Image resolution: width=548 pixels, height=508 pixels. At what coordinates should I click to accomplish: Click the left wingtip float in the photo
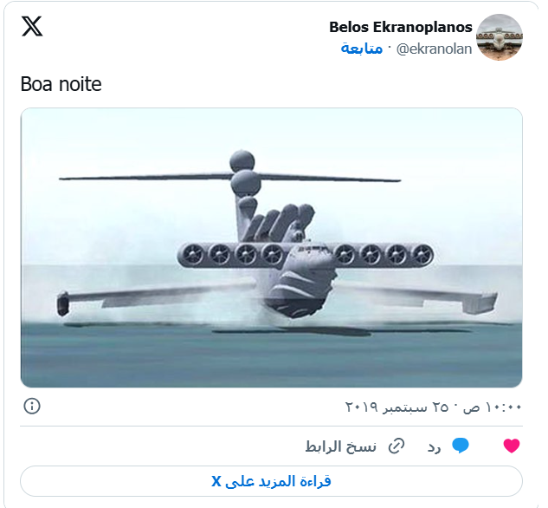tap(62, 303)
